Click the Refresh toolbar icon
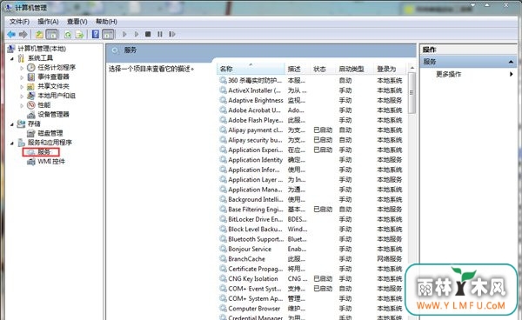This screenshot has width=522, height=320. click(68, 34)
